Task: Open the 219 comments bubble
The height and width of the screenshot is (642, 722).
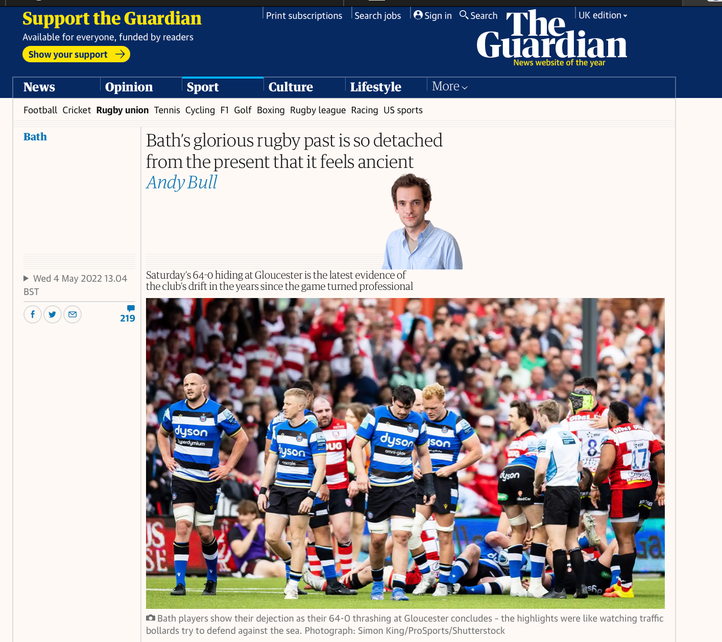Action: (128, 314)
